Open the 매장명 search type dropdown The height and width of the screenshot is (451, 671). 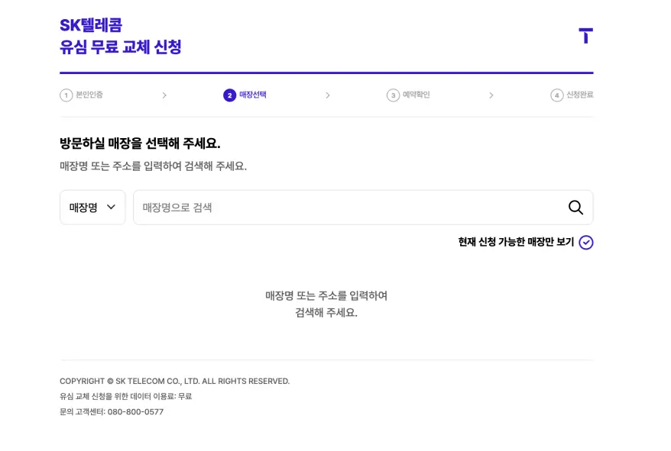click(x=92, y=208)
